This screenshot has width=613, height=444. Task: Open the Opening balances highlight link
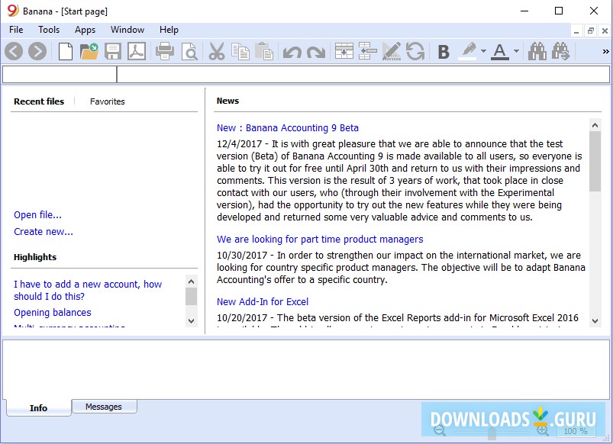[x=53, y=312]
